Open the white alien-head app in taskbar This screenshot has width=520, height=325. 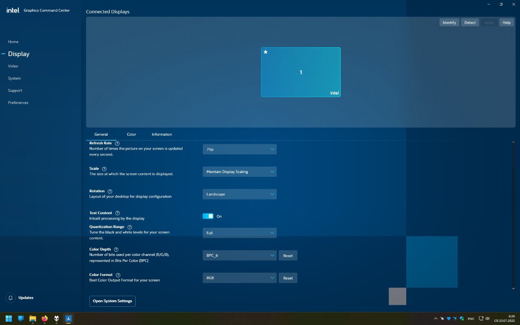pos(56,318)
